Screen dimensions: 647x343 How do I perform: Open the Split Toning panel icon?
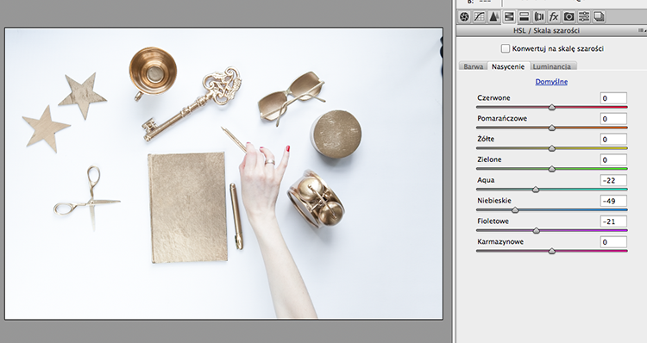[x=524, y=17]
